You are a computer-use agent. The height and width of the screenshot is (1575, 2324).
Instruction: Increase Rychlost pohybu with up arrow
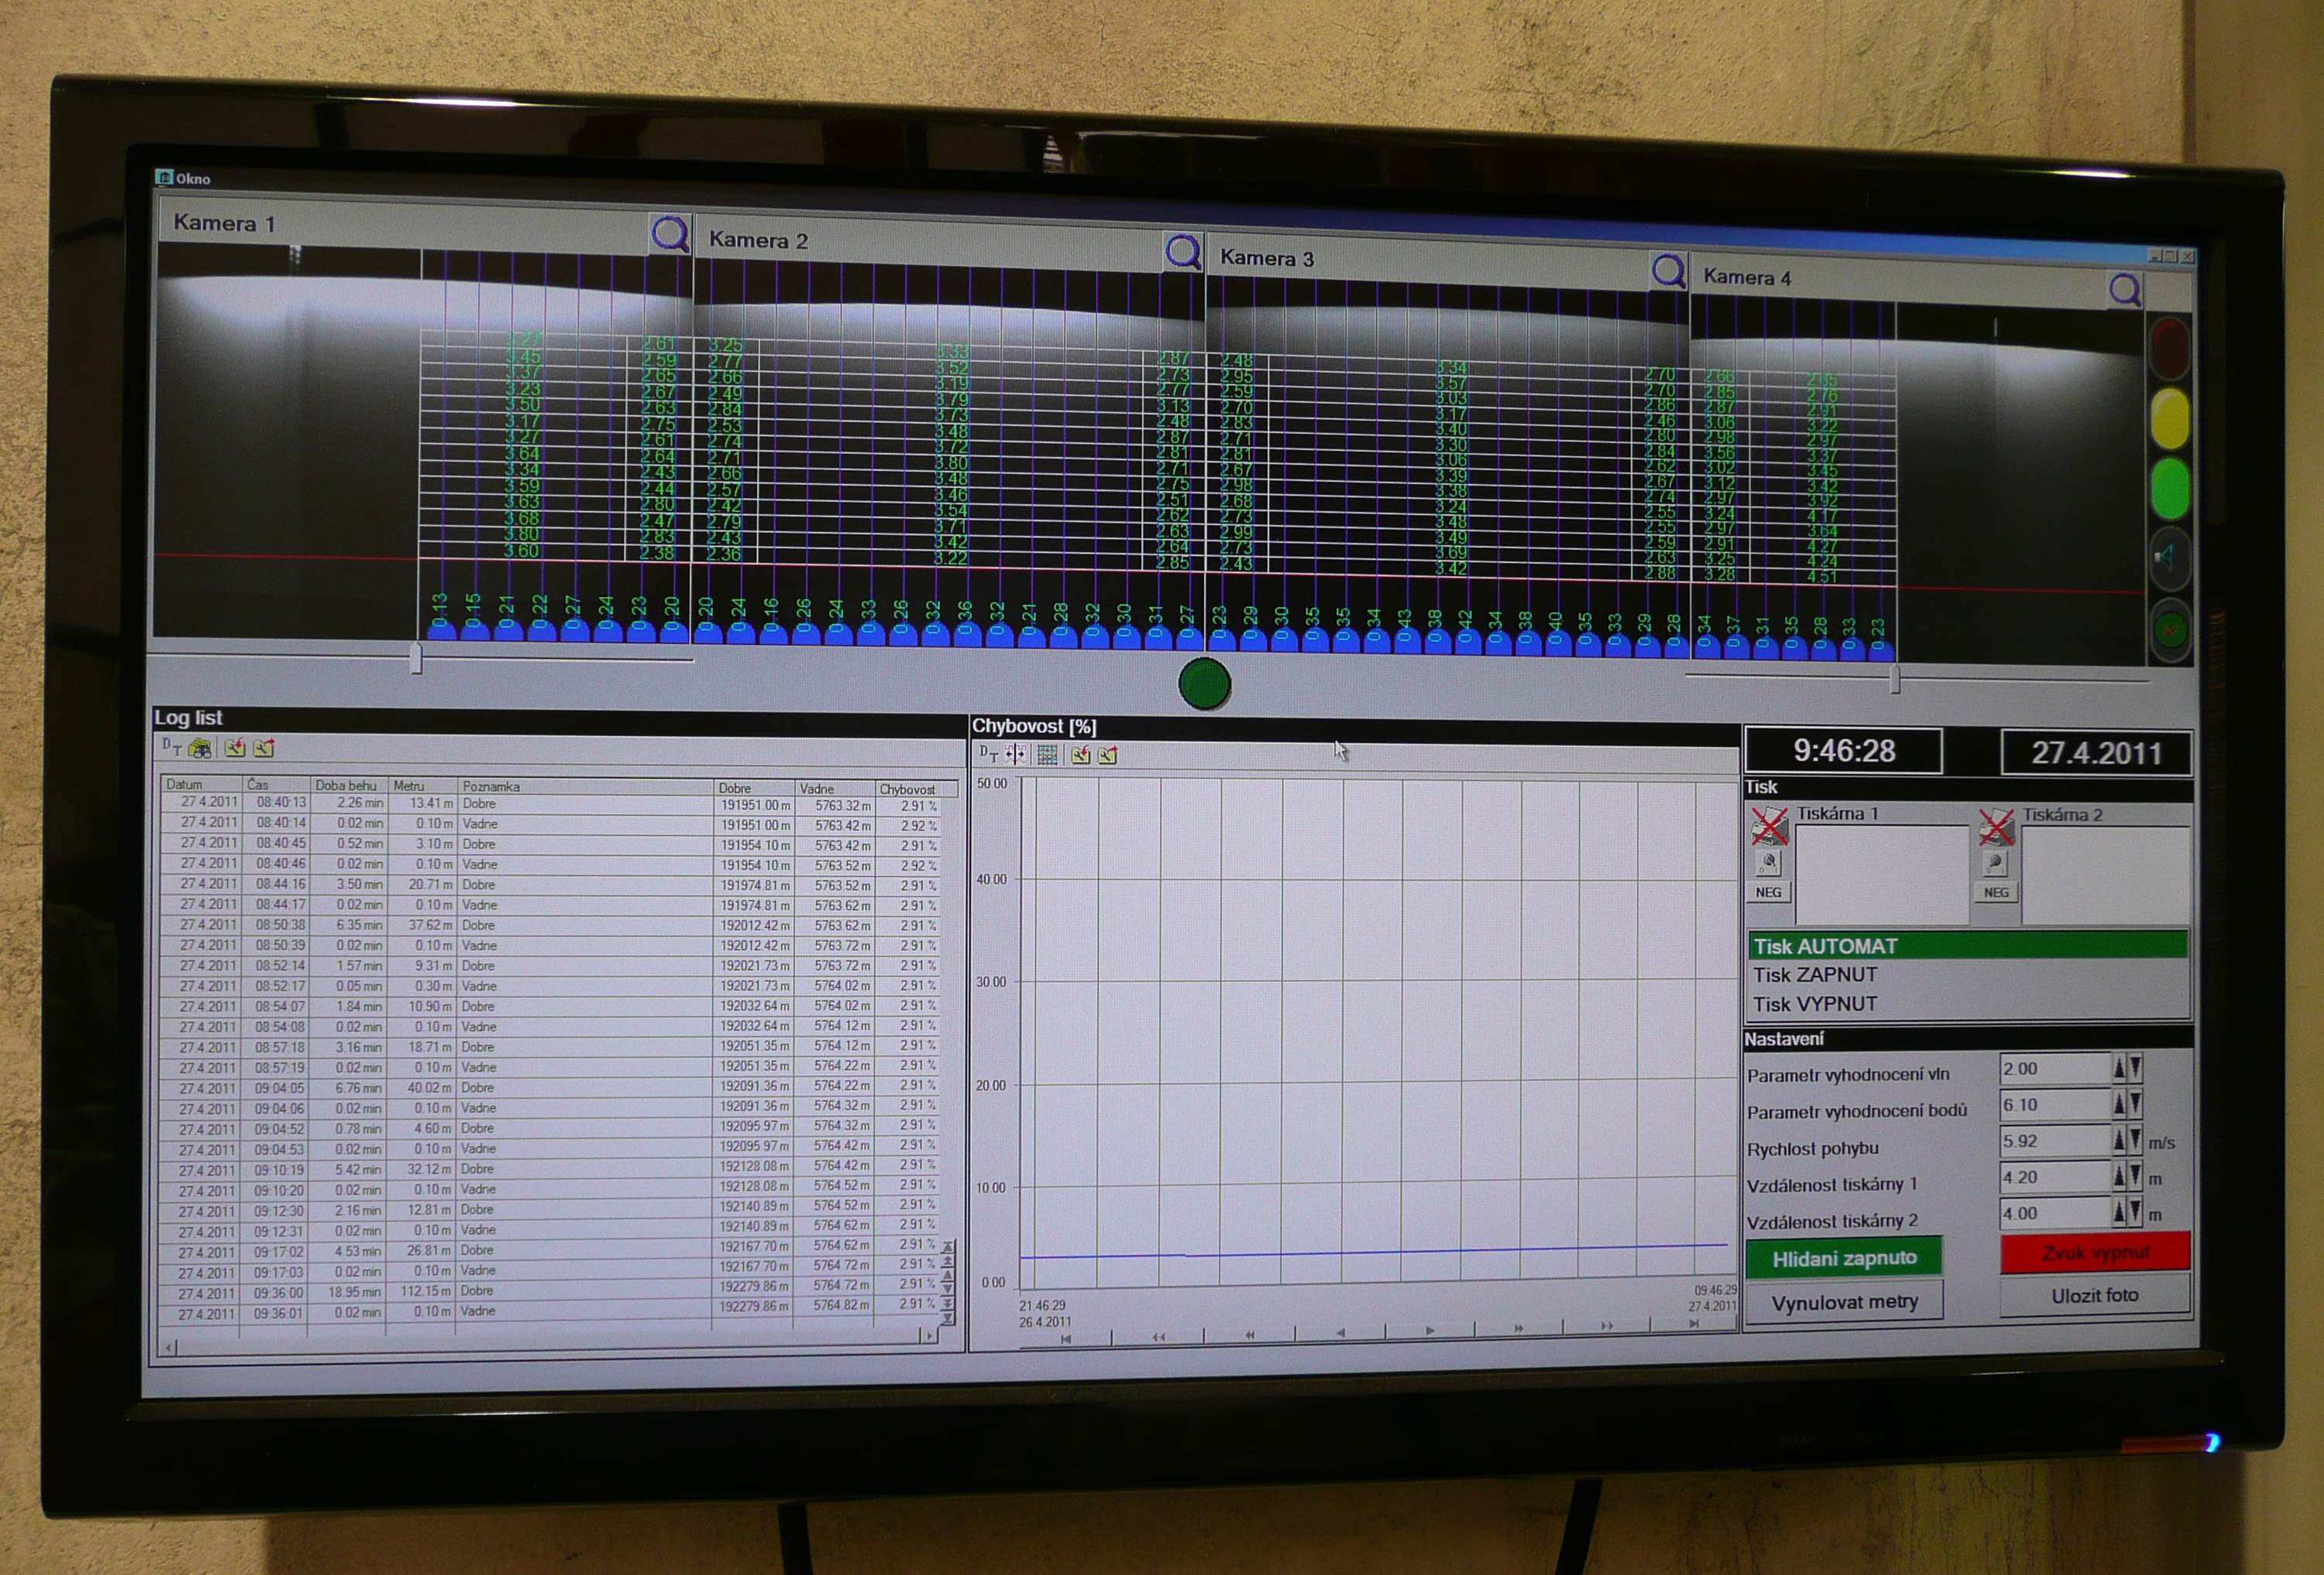point(2119,1140)
